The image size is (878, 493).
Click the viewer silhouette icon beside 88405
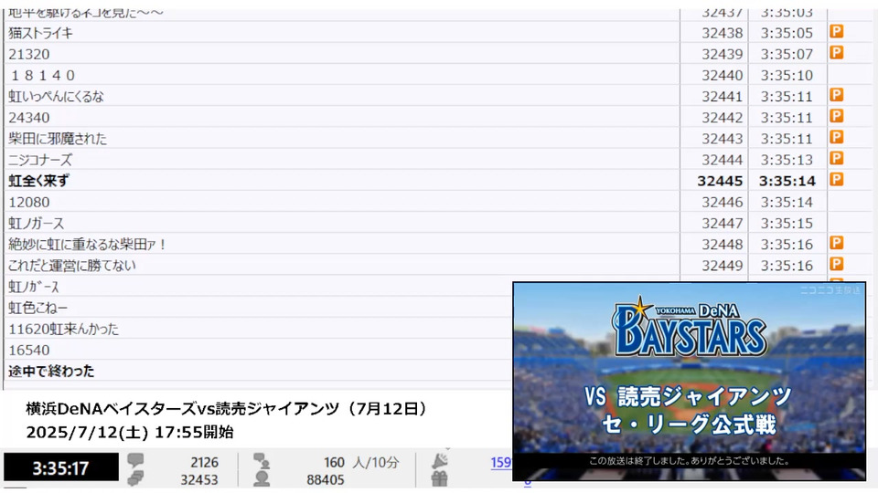(262, 479)
